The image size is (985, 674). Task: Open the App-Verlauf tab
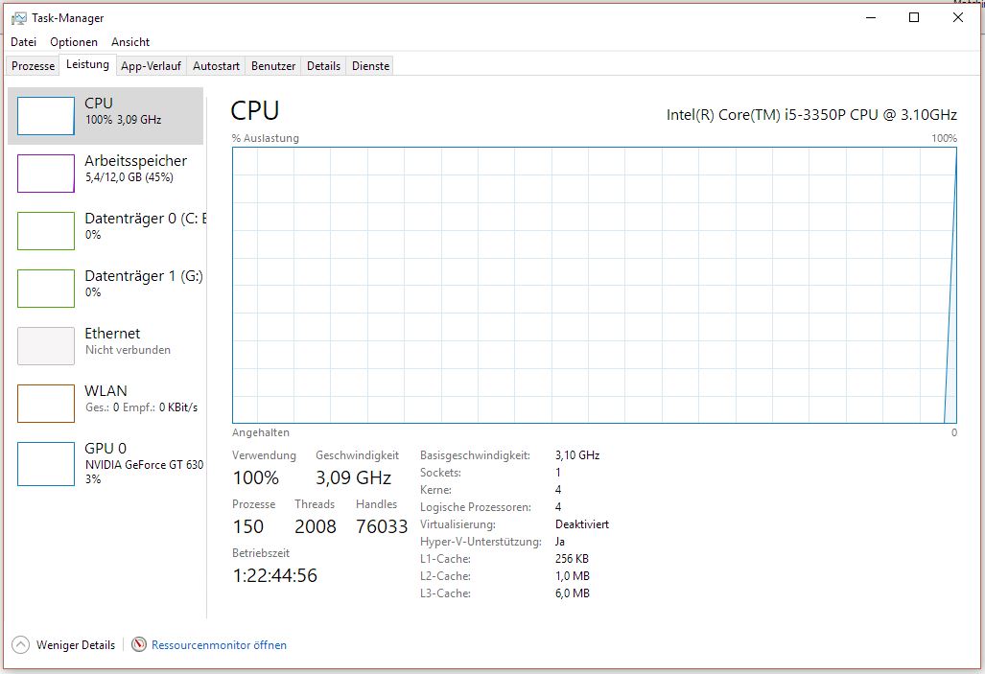(149, 65)
